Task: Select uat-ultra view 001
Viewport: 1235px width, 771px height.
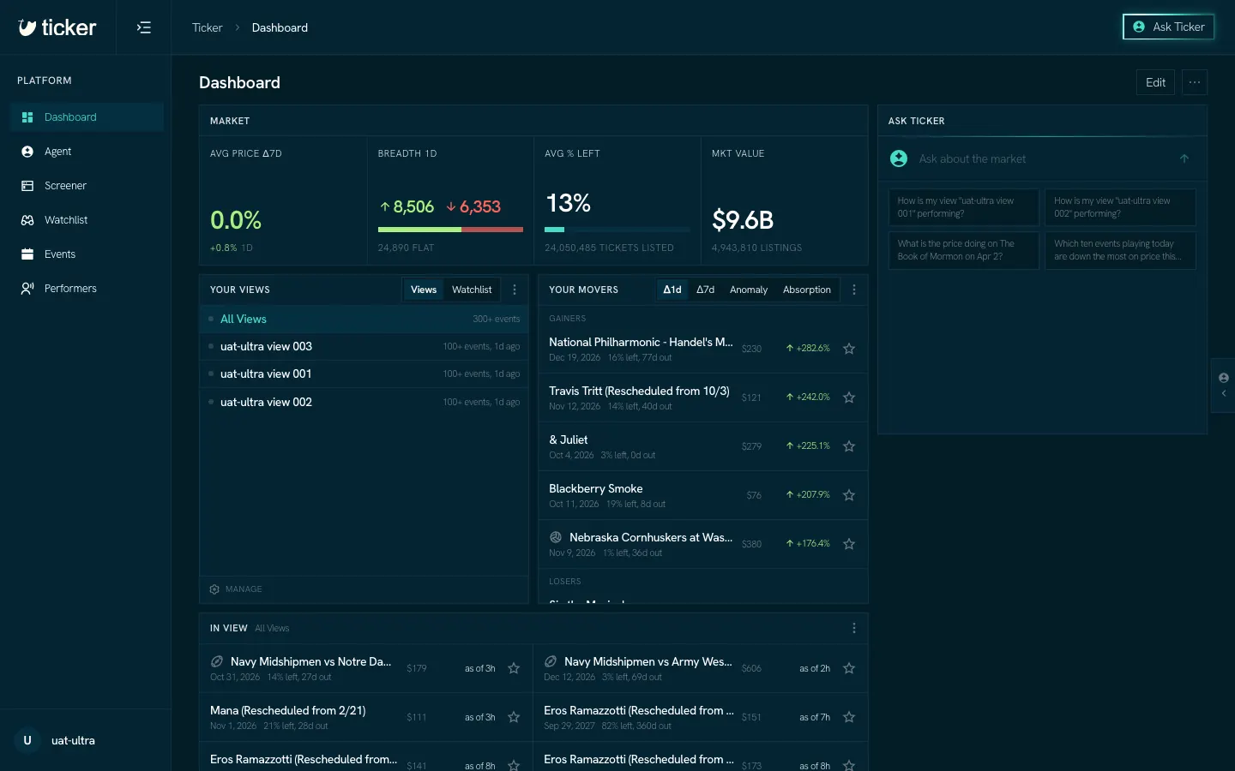Action: click(x=364, y=374)
